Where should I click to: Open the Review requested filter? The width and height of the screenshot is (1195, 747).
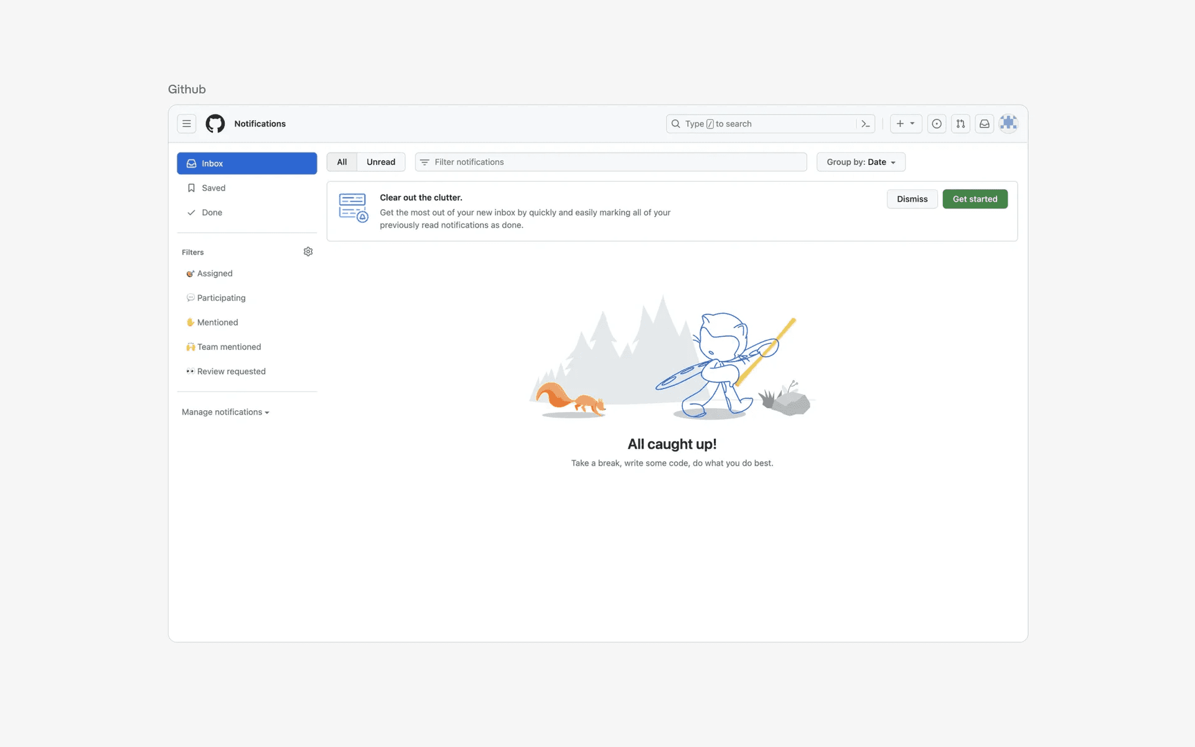click(x=231, y=372)
